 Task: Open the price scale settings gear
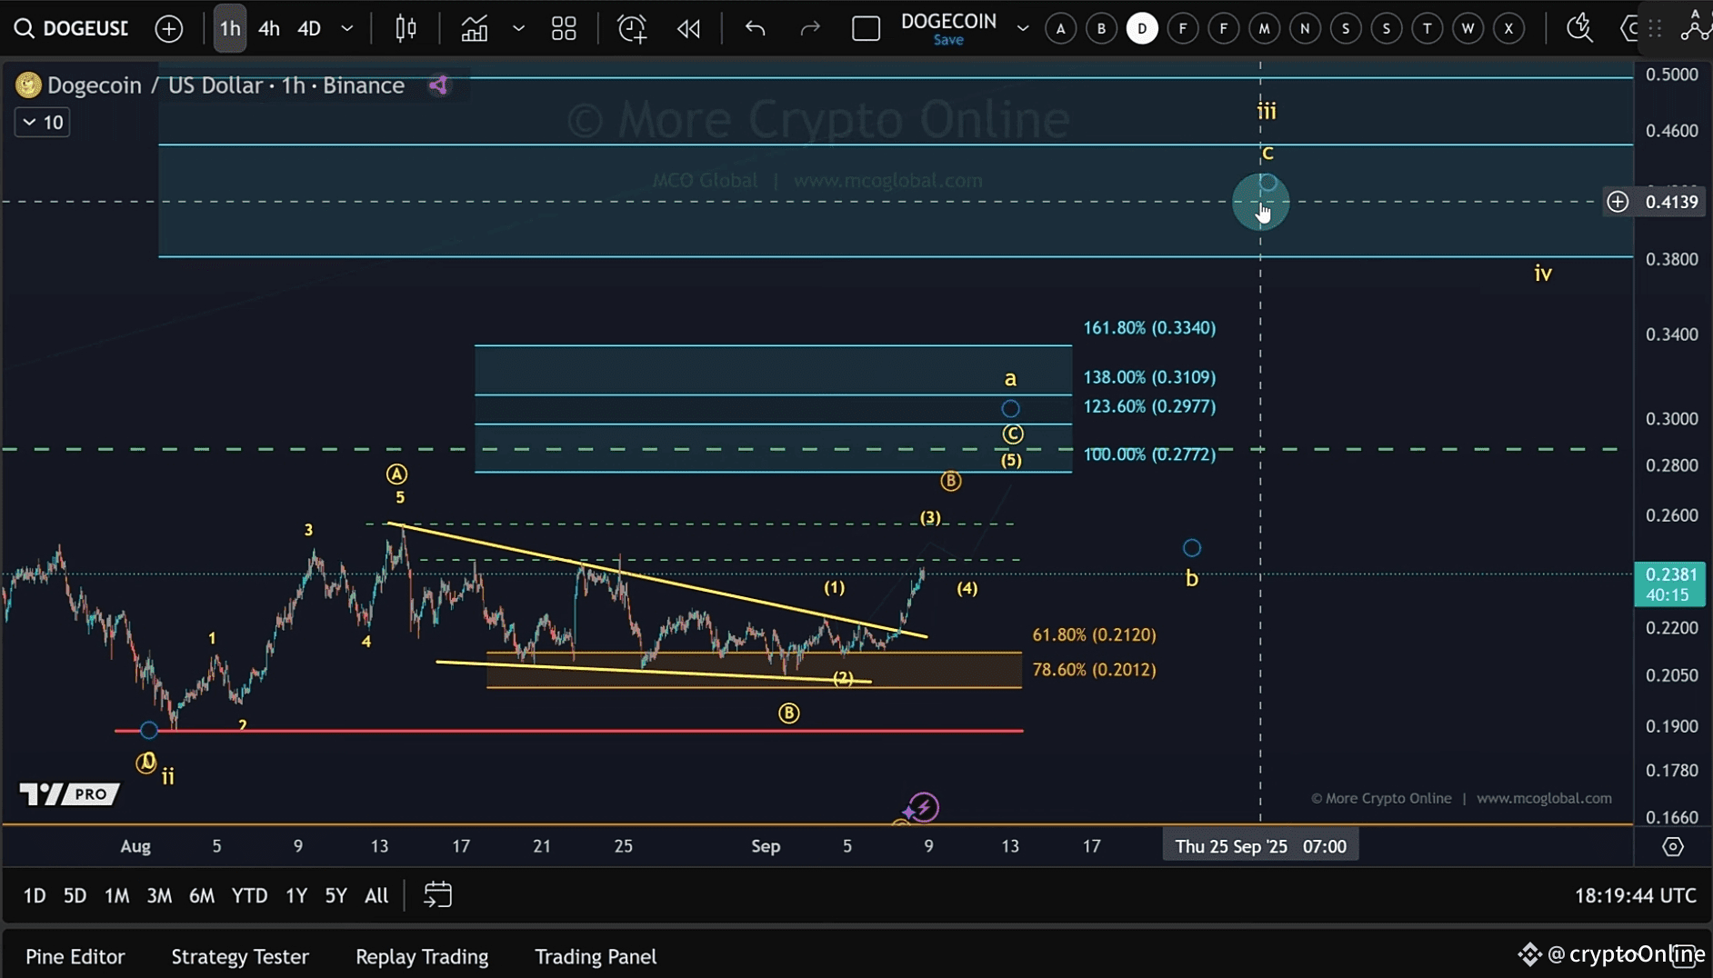1672,846
